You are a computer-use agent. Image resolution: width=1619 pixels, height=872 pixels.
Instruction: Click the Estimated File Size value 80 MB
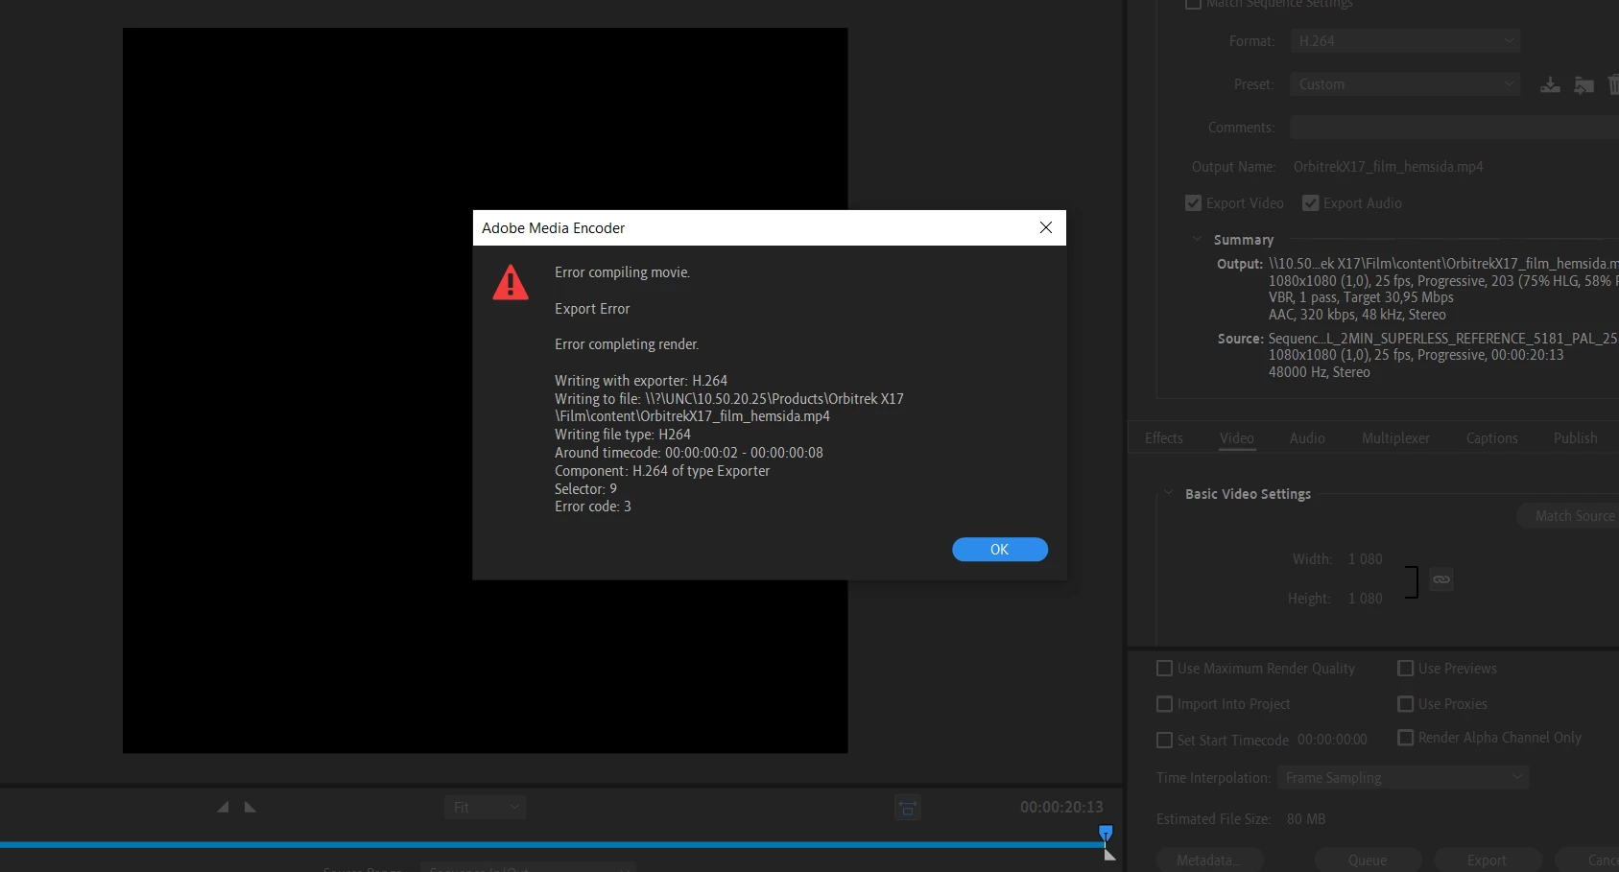point(1305,819)
